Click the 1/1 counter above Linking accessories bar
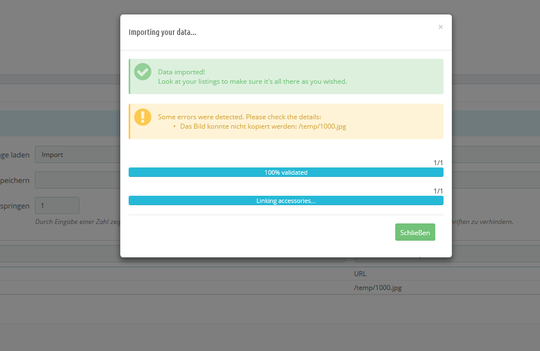540x351 pixels. click(x=438, y=191)
